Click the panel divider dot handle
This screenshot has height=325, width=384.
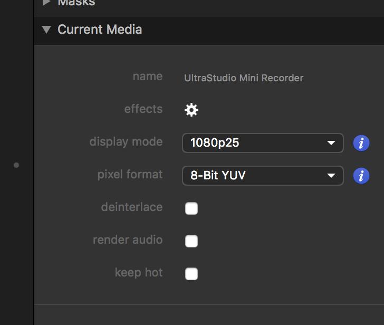tap(16, 165)
